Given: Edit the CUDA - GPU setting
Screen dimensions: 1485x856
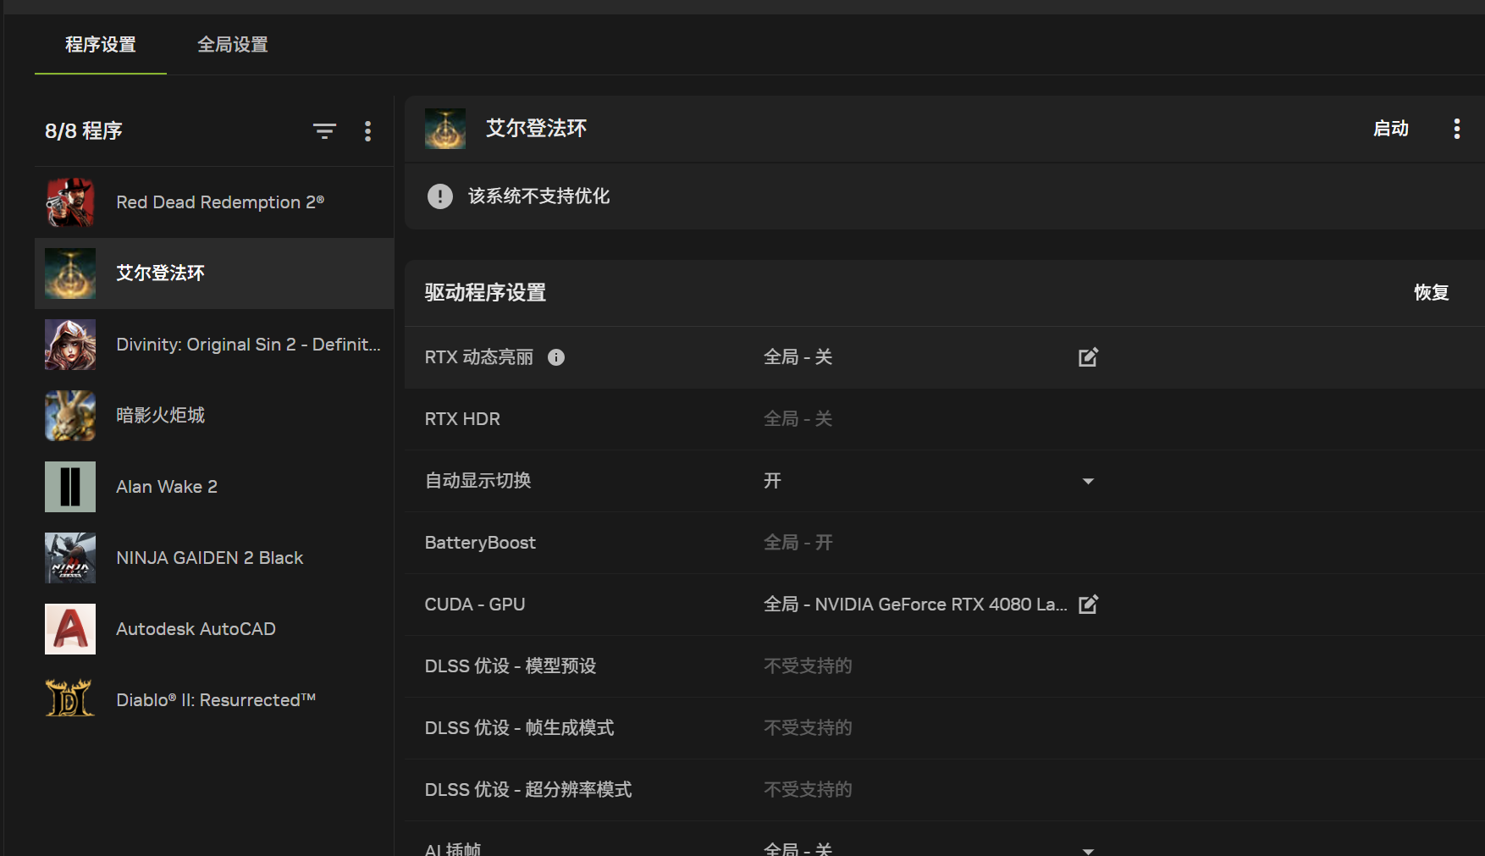Looking at the screenshot, I should [x=1088, y=605].
